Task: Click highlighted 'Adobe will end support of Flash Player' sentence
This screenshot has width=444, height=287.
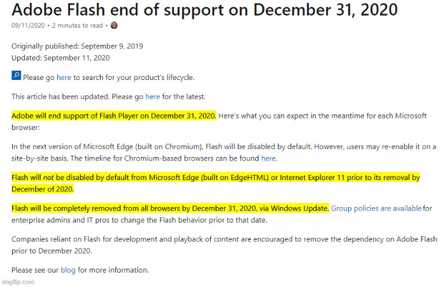Action: 114,116
